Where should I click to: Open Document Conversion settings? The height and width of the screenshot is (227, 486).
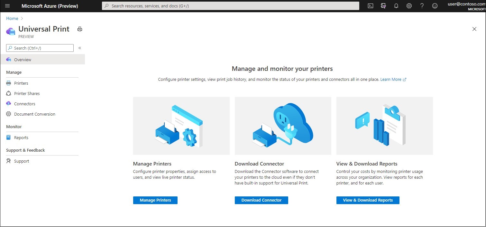(34, 114)
